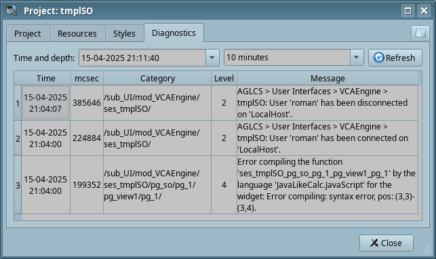Switch to the Project tab
This screenshot has height=259, width=436.
[x=28, y=33]
